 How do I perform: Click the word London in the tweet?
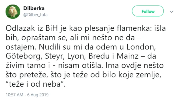141,47
